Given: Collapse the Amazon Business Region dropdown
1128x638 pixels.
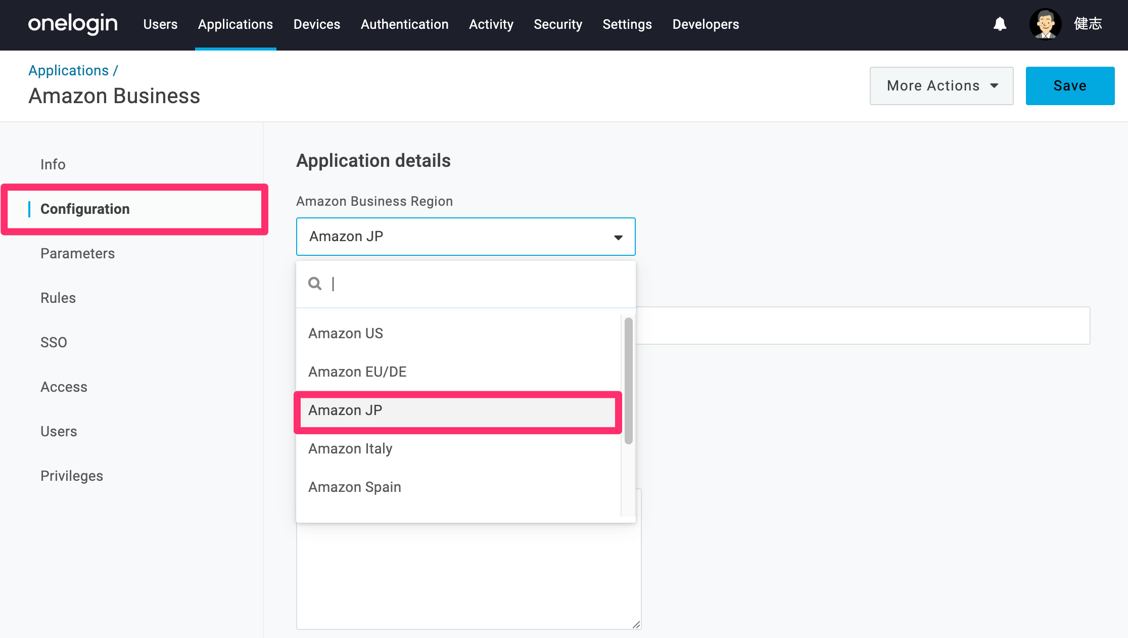Looking at the screenshot, I should pyautogui.click(x=466, y=237).
